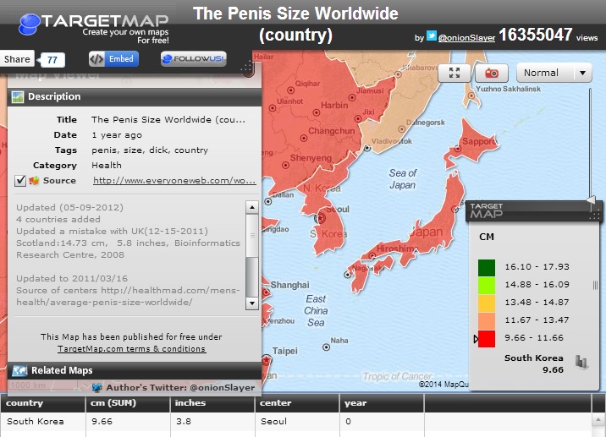Image resolution: width=606 pixels, height=437 pixels.
Task: Click the Vladivostok city marker
Action: (367, 148)
